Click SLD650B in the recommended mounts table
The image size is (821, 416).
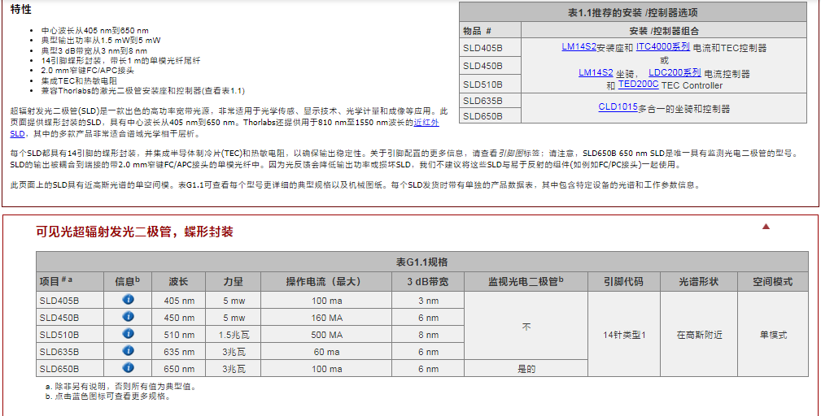(x=483, y=116)
